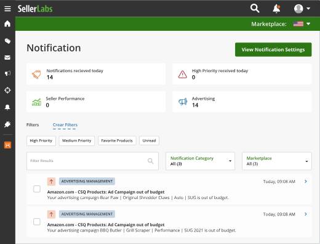This screenshot has width=320, height=244.
Task: Open the price tag icon in sidebar
Action: click(x=7, y=41)
